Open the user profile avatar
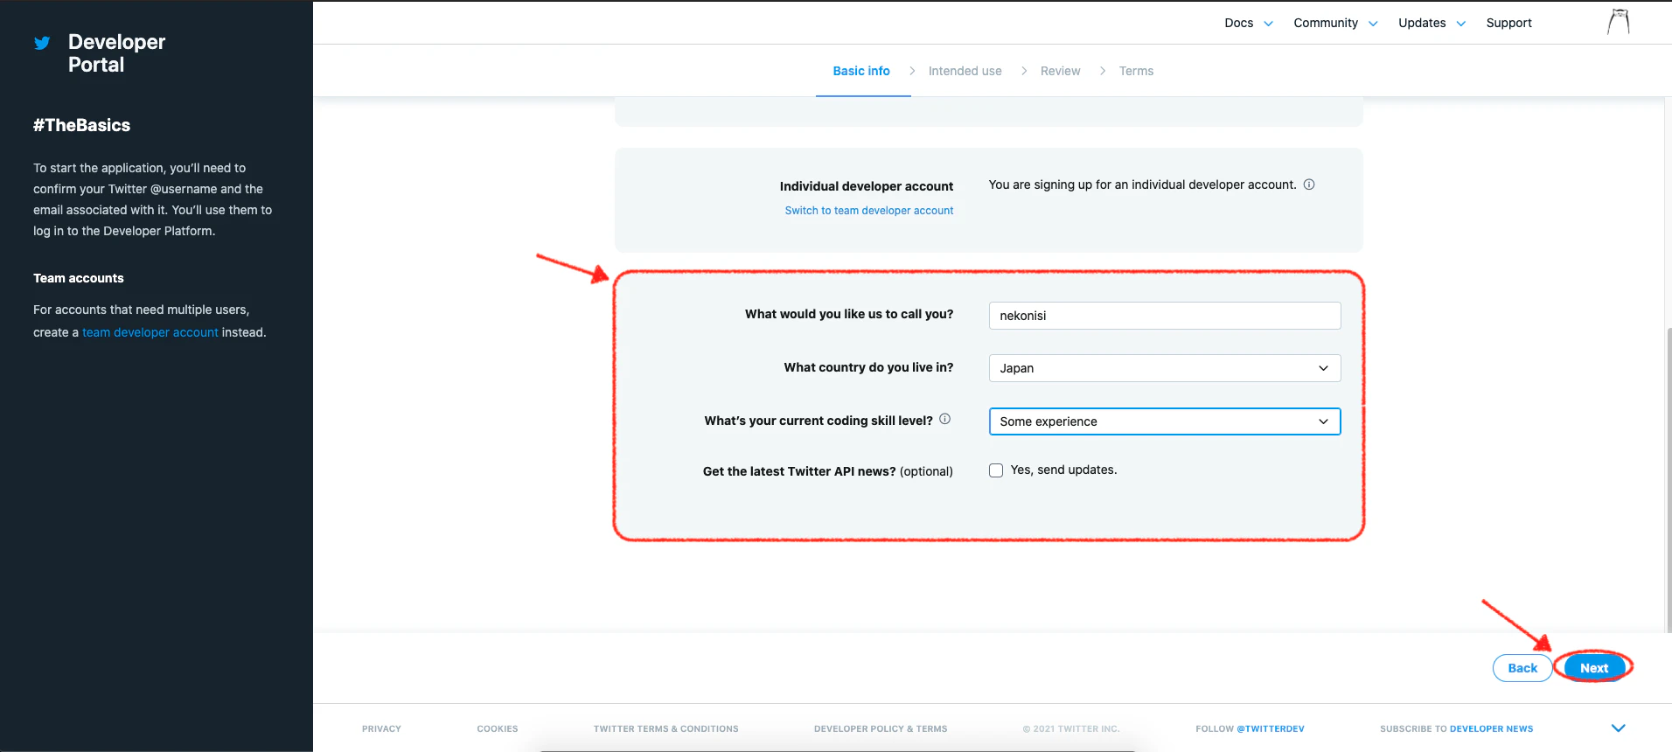Screen dimensions: 1672x752 pyautogui.click(x=1619, y=22)
